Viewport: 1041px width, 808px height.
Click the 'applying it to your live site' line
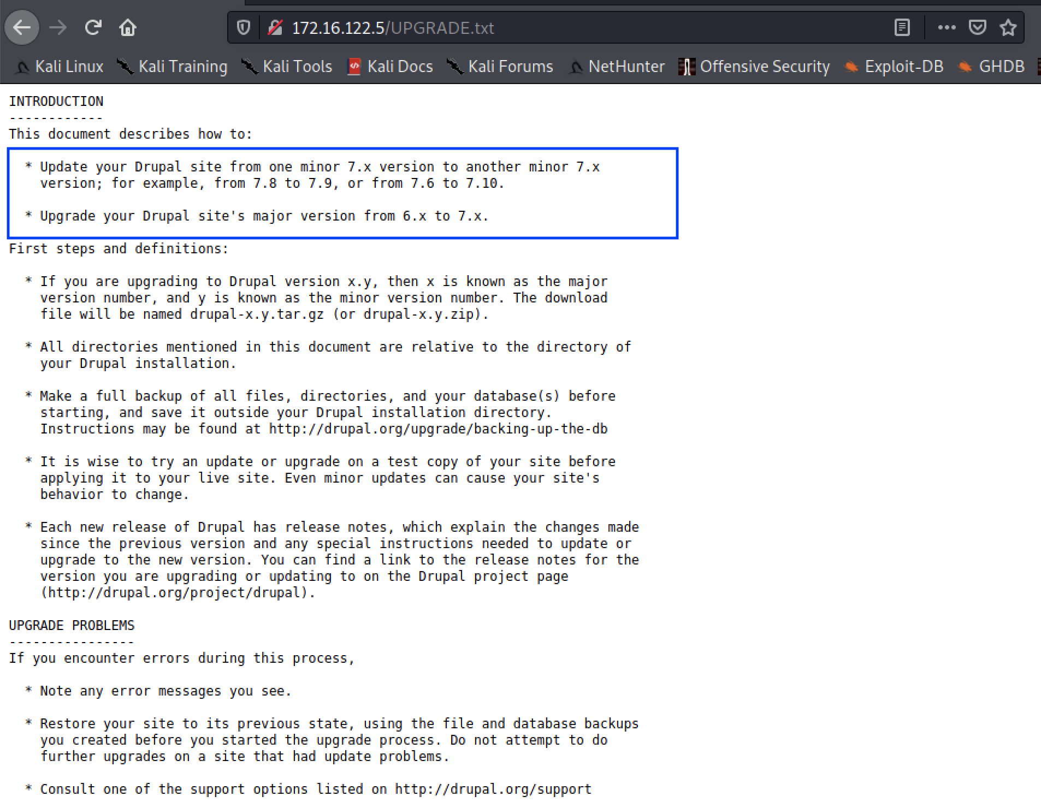(x=320, y=478)
